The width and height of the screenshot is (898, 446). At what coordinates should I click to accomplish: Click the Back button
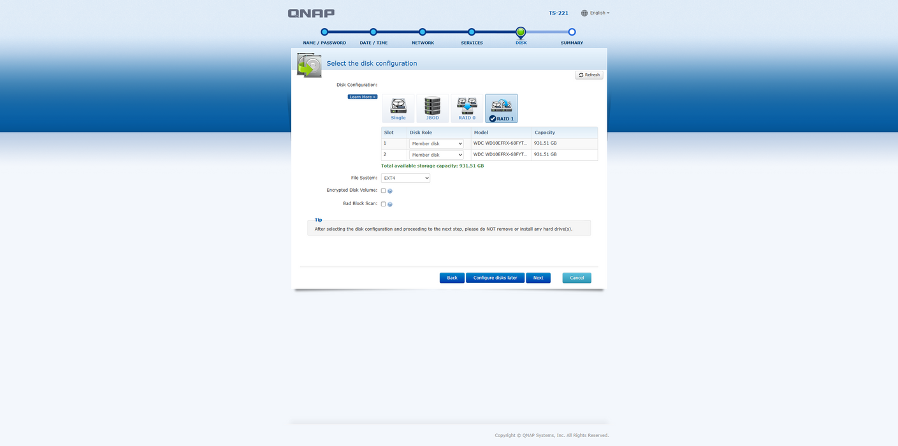click(x=452, y=278)
